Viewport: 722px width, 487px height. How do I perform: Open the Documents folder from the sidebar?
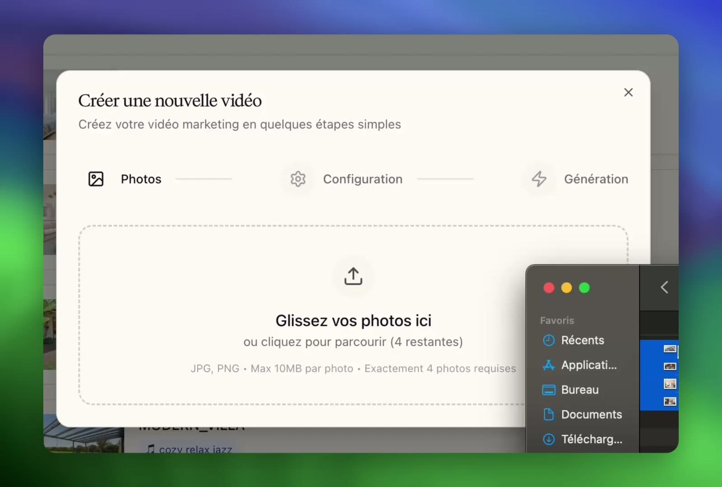(x=591, y=414)
